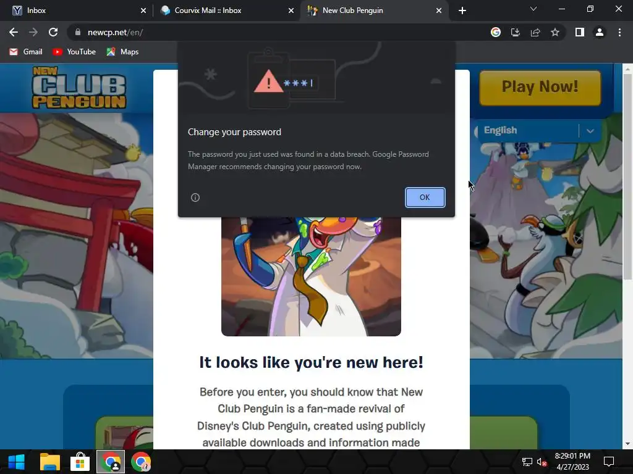Switch to the Inbox tab
The height and width of the screenshot is (474, 633).
[77, 10]
